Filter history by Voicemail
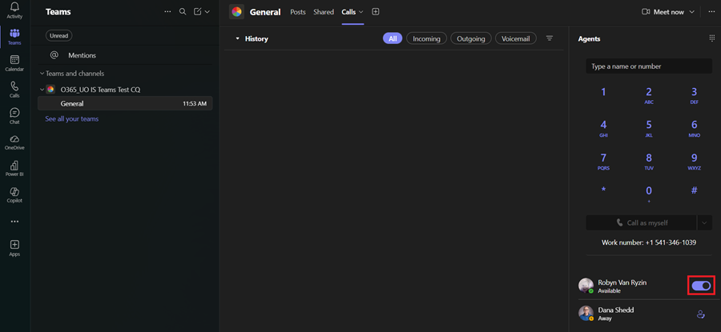 (515, 39)
